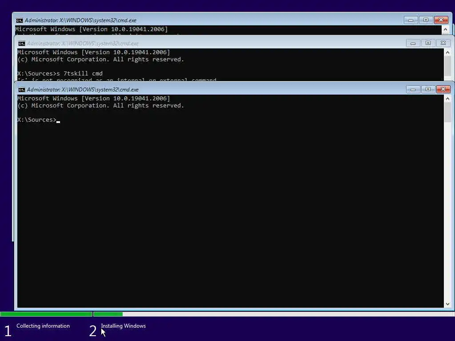Click the scroll down arrow in the front window

point(447,304)
